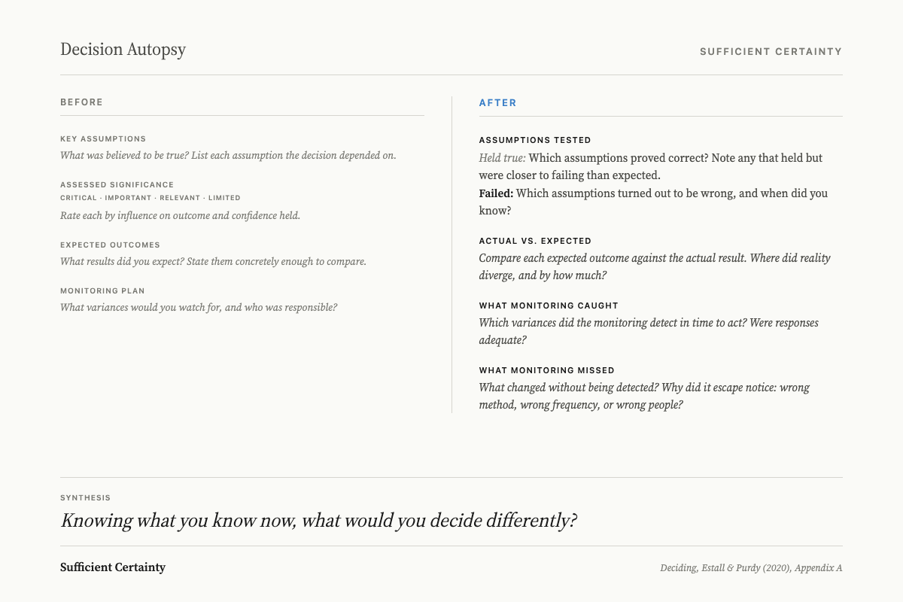Click the KEY ASSUMPTIONS section label

[x=103, y=139]
